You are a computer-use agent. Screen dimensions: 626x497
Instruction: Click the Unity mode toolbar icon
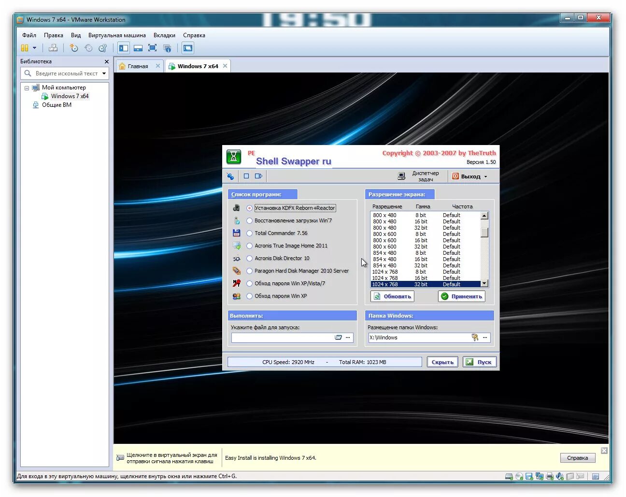click(x=167, y=48)
